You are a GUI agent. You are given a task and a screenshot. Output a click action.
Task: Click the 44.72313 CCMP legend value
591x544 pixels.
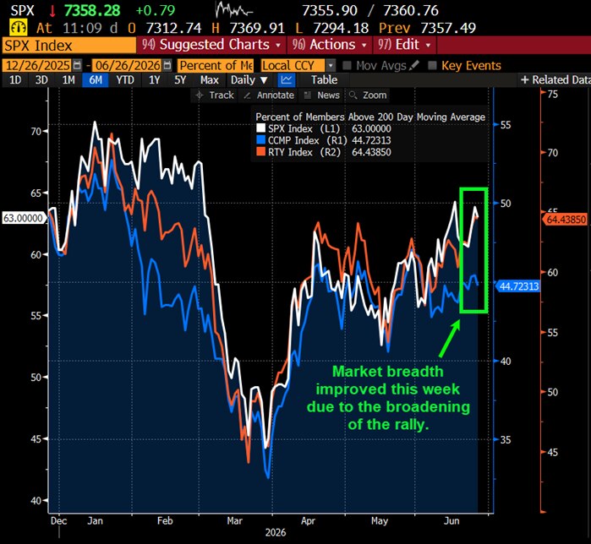pos(371,140)
